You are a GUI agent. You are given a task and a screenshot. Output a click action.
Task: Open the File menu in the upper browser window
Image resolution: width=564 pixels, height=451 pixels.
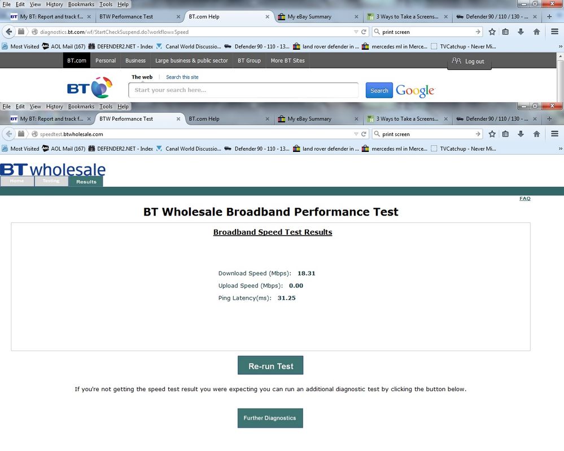click(x=6, y=5)
